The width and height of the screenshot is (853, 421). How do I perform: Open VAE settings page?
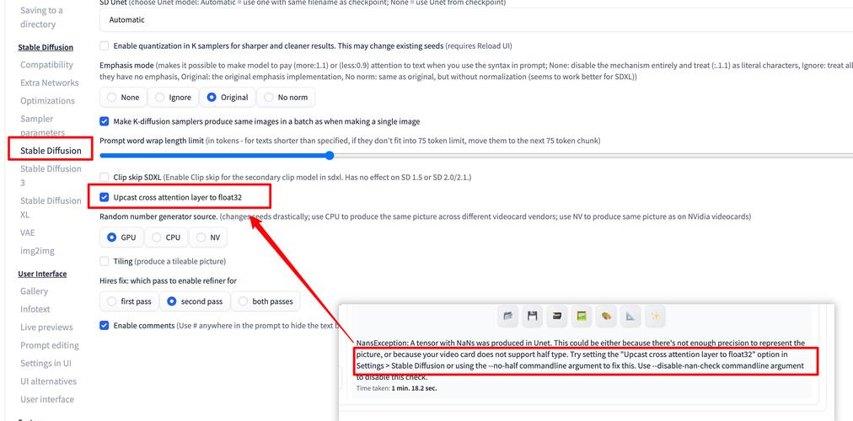[x=27, y=232]
